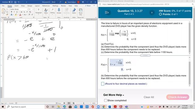
Task: Apply the red font color
Action: point(20,15)
